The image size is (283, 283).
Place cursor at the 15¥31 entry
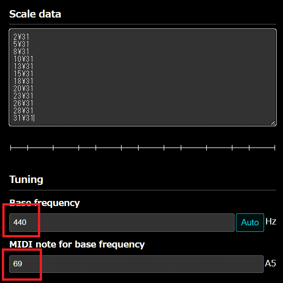23,73
